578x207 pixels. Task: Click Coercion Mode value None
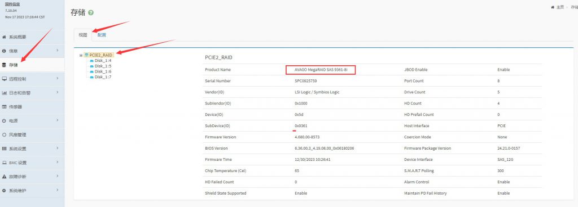[502, 137]
